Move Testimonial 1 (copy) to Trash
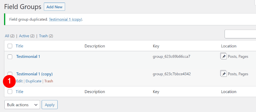This screenshot has height=112, width=256. (x=49, y=81)
